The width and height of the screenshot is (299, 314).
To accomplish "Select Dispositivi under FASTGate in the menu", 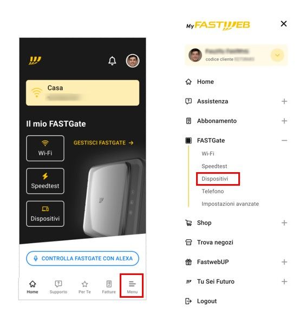I will coord(214,179).
